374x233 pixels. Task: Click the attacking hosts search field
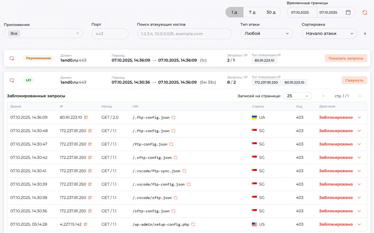coord(184,33)
